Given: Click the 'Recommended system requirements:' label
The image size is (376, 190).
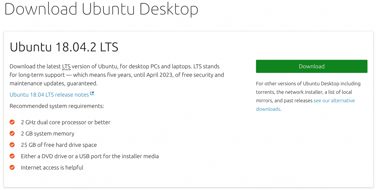Looking at the screenshot, I should [57, 106].
